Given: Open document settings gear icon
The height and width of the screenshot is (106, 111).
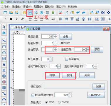Looking at the screenshot, I should [x=24, y=13].
